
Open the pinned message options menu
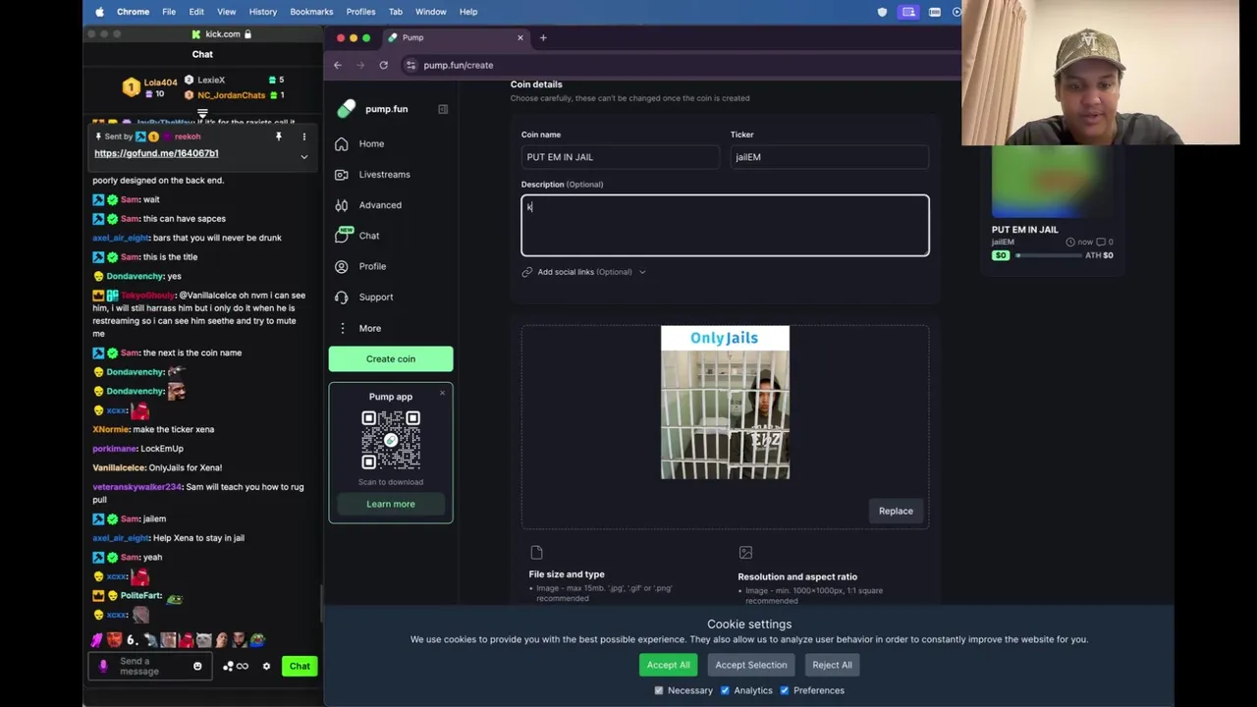[303, 136]
